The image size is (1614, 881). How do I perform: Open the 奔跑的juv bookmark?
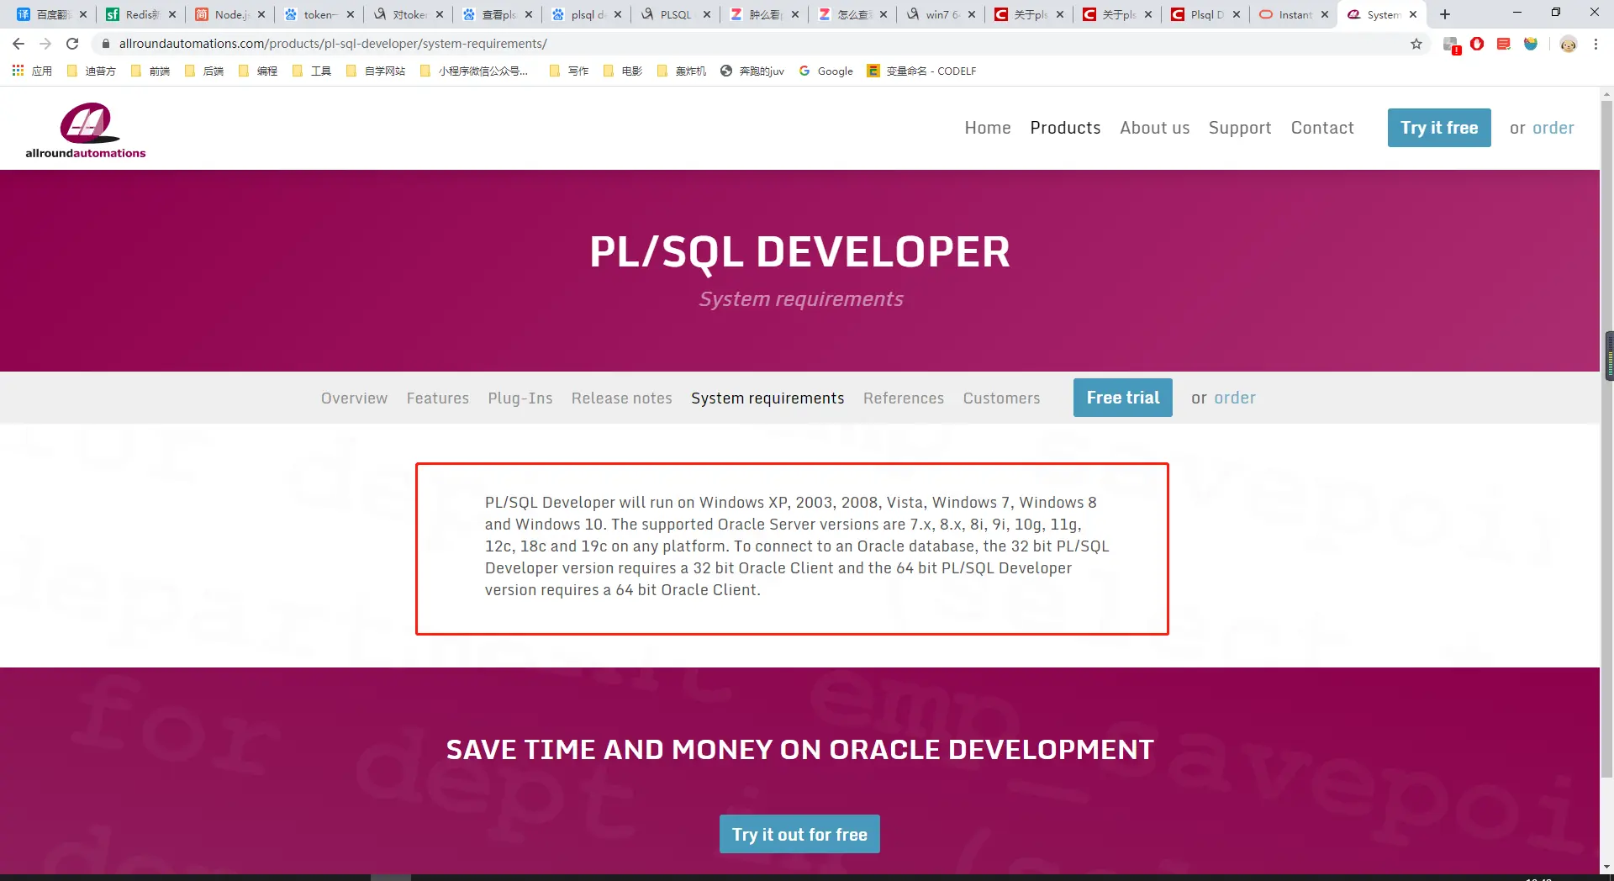(752, 71)
